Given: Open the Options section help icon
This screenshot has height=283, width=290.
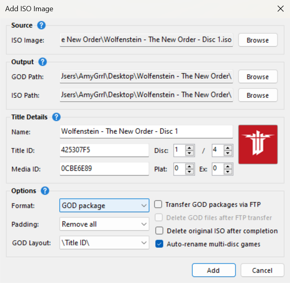Looking at the screenshot, I should coord(45,191).
